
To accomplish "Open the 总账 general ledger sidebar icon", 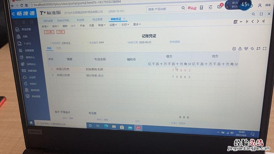I will pos(18,36).
